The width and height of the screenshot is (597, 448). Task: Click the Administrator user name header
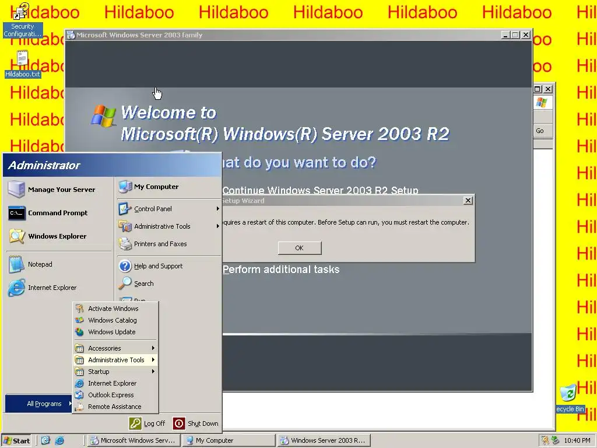(x=44, y=165)
